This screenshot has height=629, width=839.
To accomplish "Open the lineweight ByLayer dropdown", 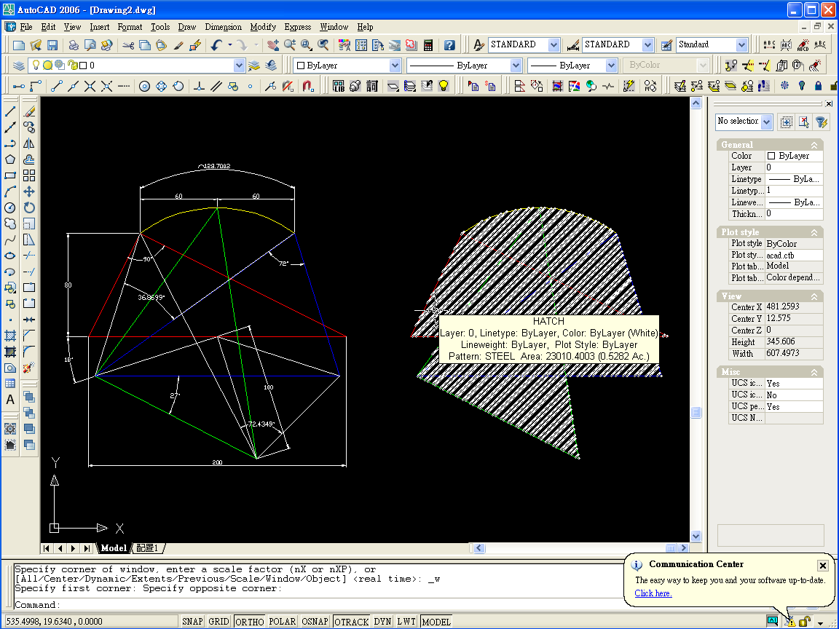I will pos(611,66).
